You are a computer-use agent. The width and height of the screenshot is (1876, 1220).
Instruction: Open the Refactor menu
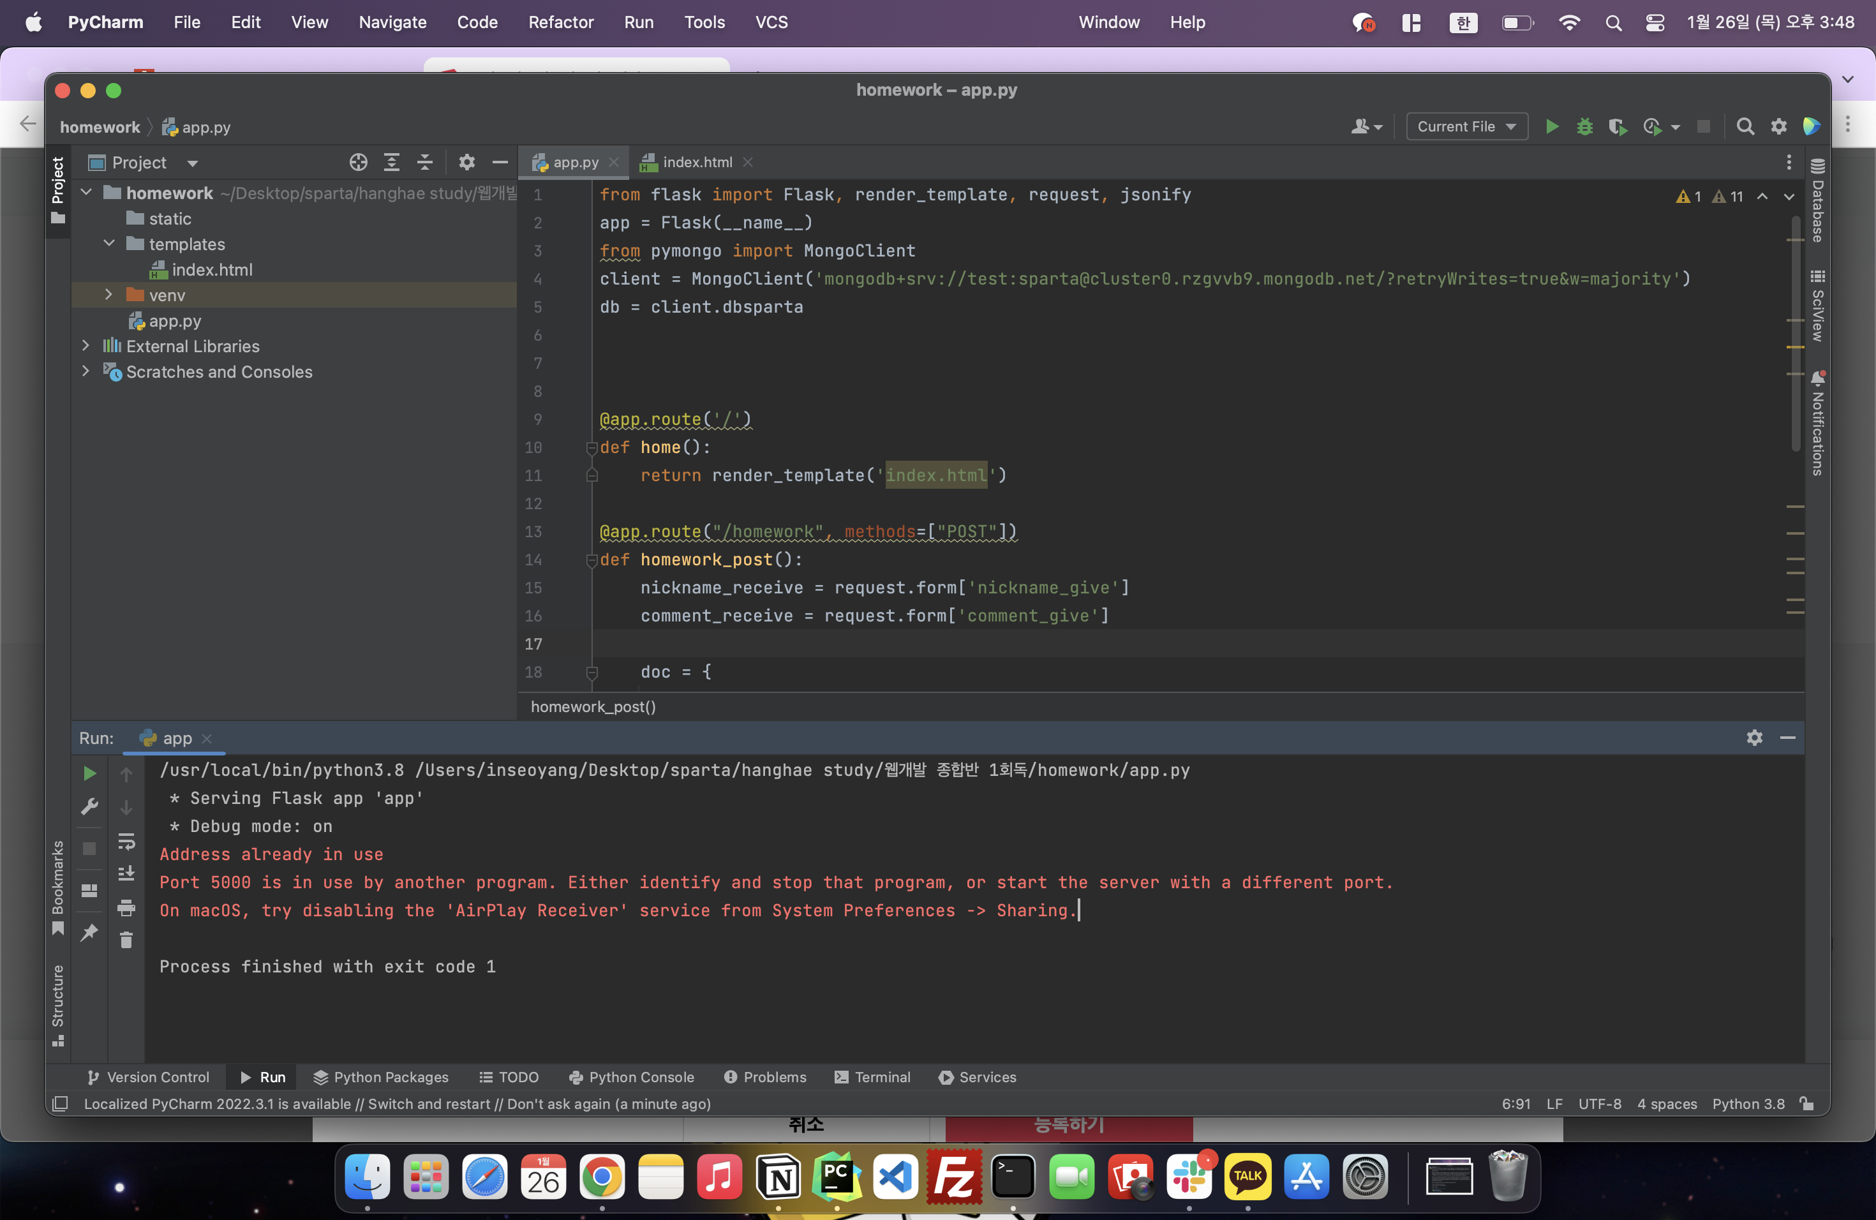click(x=560, y=22)
